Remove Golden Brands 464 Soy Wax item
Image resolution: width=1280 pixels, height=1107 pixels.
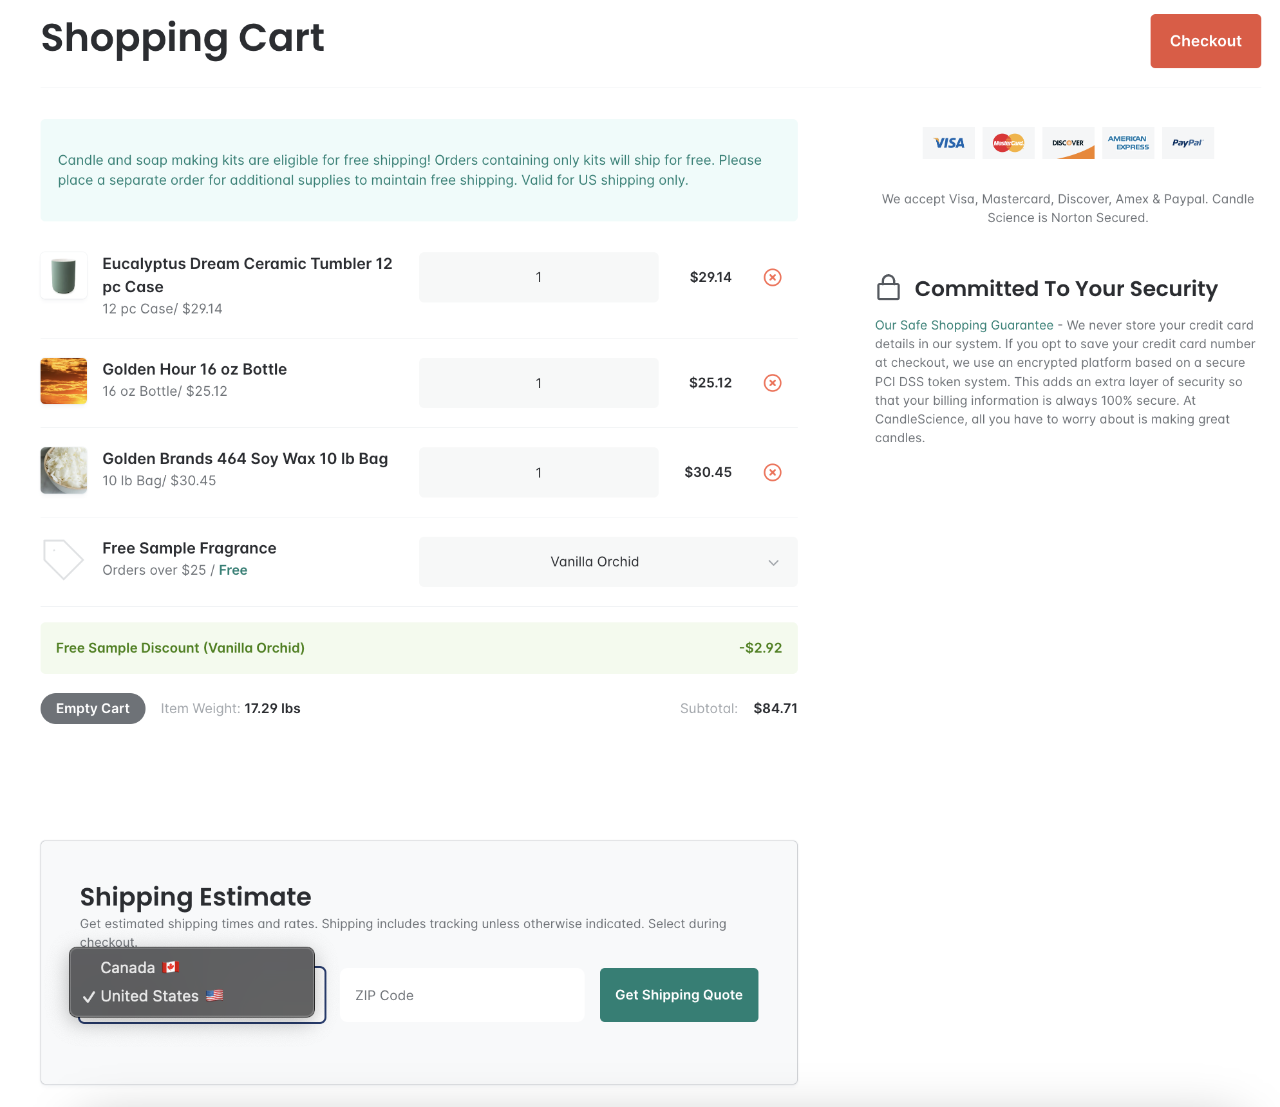click(772, 472)
